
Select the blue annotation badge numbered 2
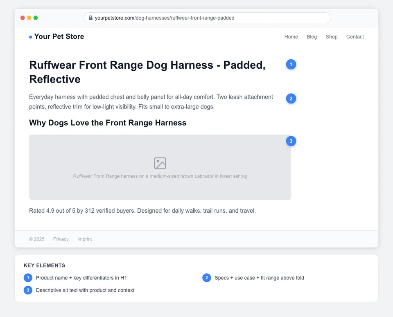pyautogui.click(x=291, y=99)
